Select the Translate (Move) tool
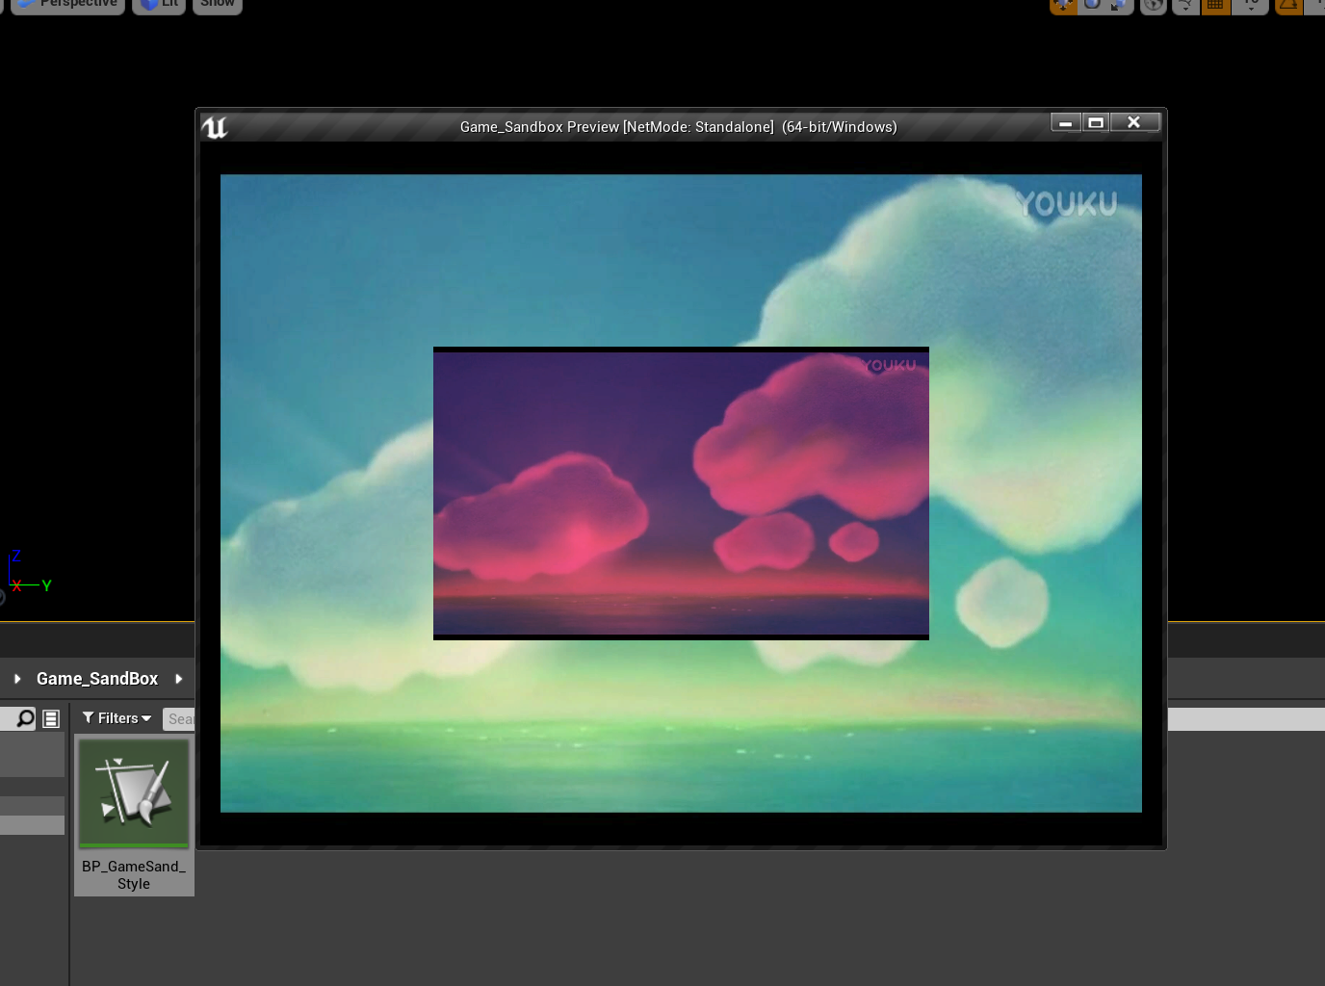Viewport: 1325px width, 986px height. coord(1063,6)
